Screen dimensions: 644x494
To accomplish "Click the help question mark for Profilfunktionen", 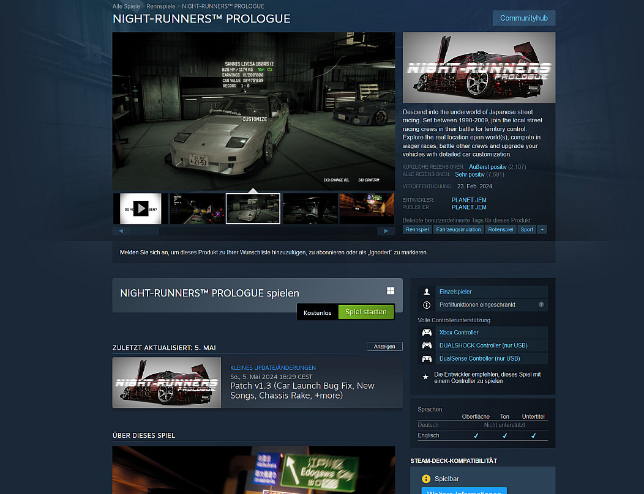I will point(541,304).
